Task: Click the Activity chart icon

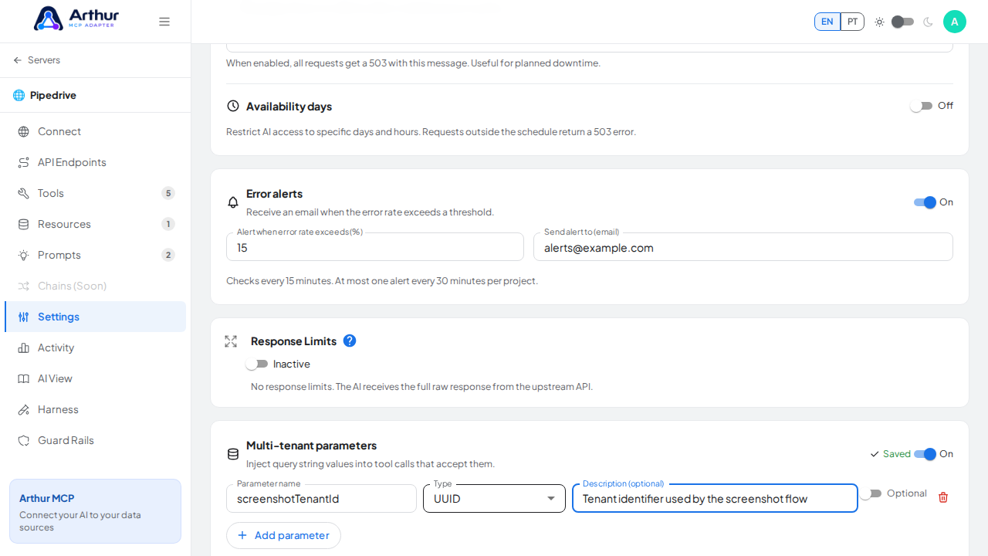Action: pyautogui.click(x=24, y=347)
